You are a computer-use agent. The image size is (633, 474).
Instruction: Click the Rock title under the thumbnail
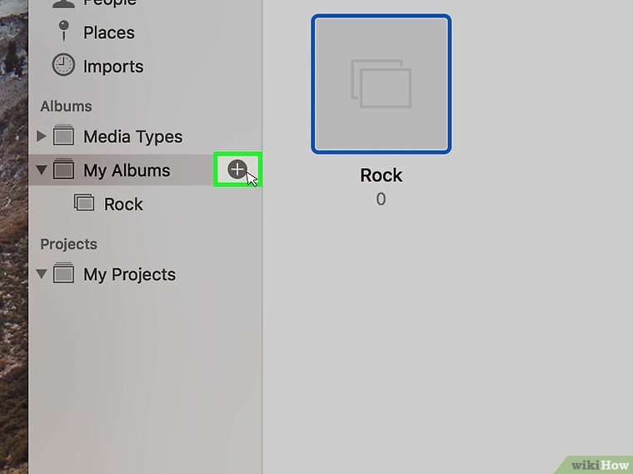pos(381,175)
